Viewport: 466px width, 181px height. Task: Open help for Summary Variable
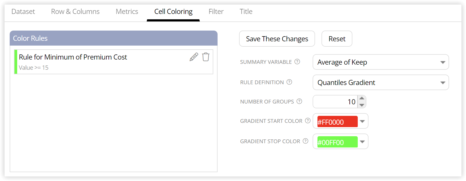point(297,62)
